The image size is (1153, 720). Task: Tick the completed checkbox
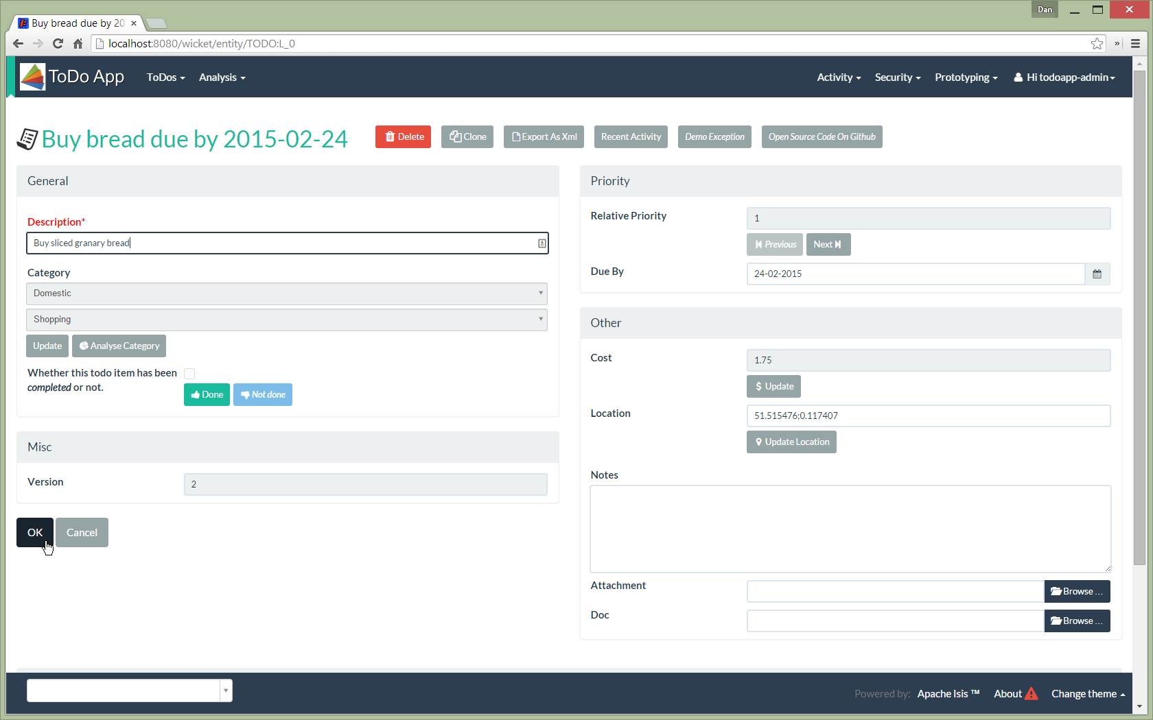click(189, 374)
